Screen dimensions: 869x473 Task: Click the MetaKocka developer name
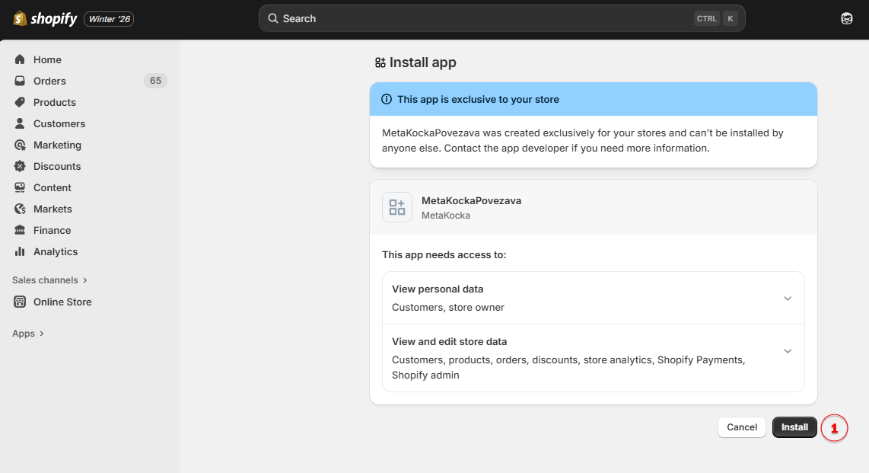[x=446, y=215]
